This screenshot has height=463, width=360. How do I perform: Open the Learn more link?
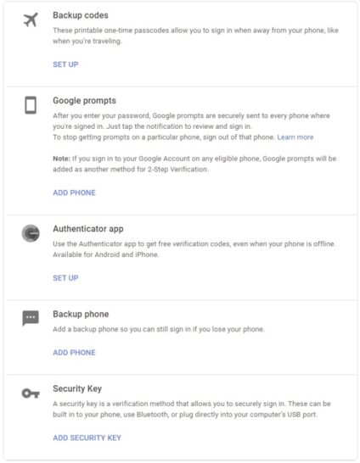(x=295, y=137)
